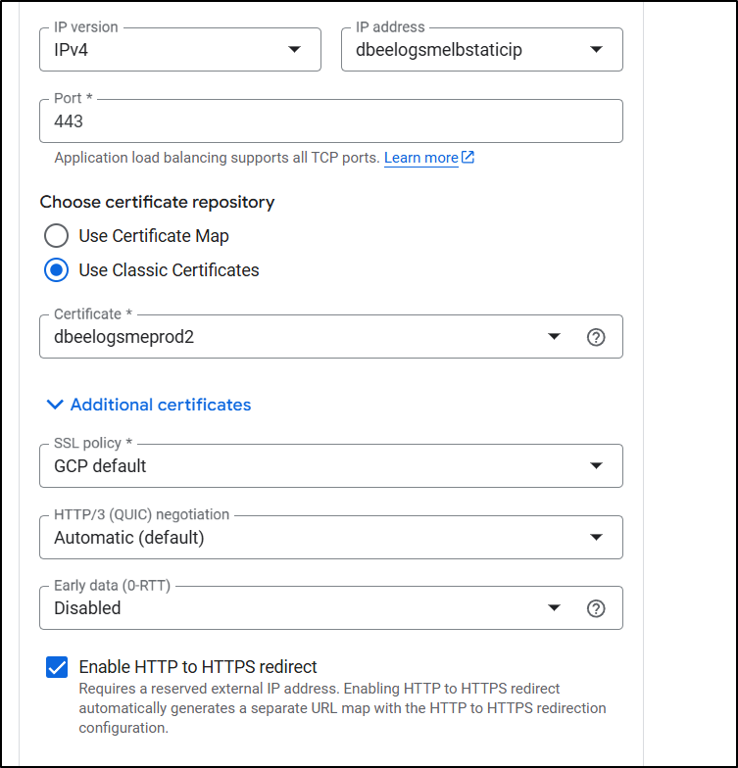Open the SSL policy dropdown
The image size is (738, 768).
coord(330,466)
